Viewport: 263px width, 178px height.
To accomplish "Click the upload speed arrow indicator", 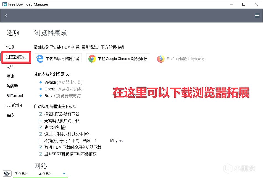I will click(x=40, y=174).
